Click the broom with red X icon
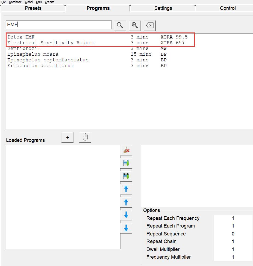 point(126,150)
